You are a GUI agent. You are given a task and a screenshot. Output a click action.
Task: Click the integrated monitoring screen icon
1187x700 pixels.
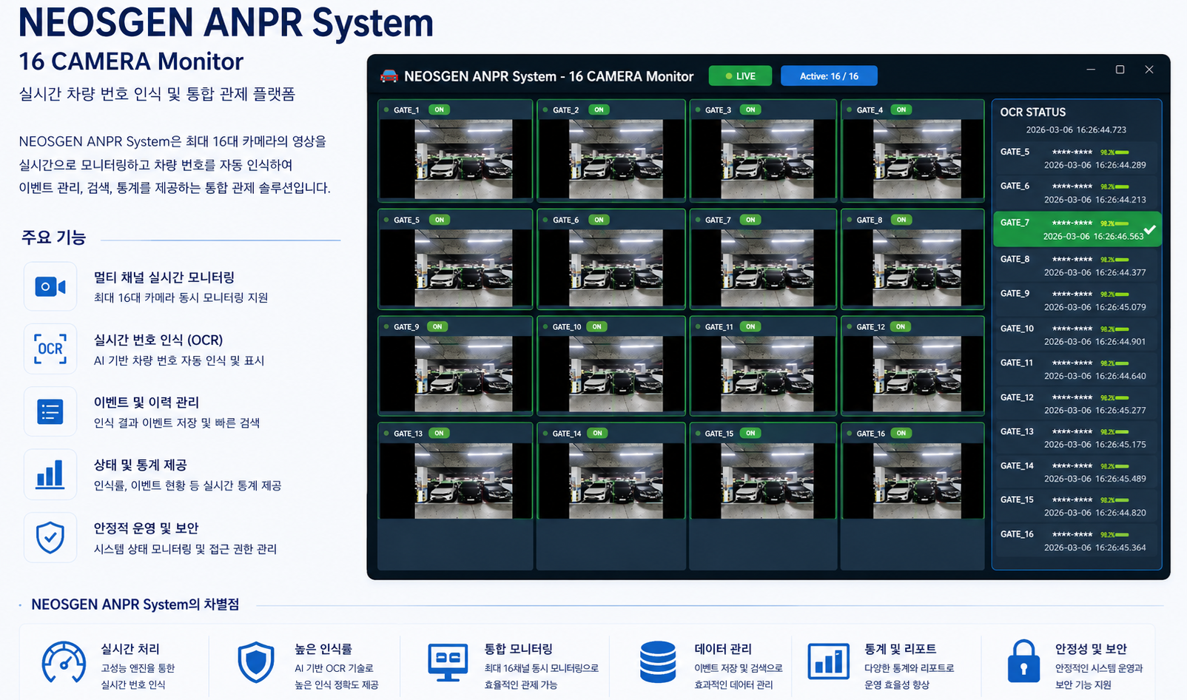click(448, 662)
